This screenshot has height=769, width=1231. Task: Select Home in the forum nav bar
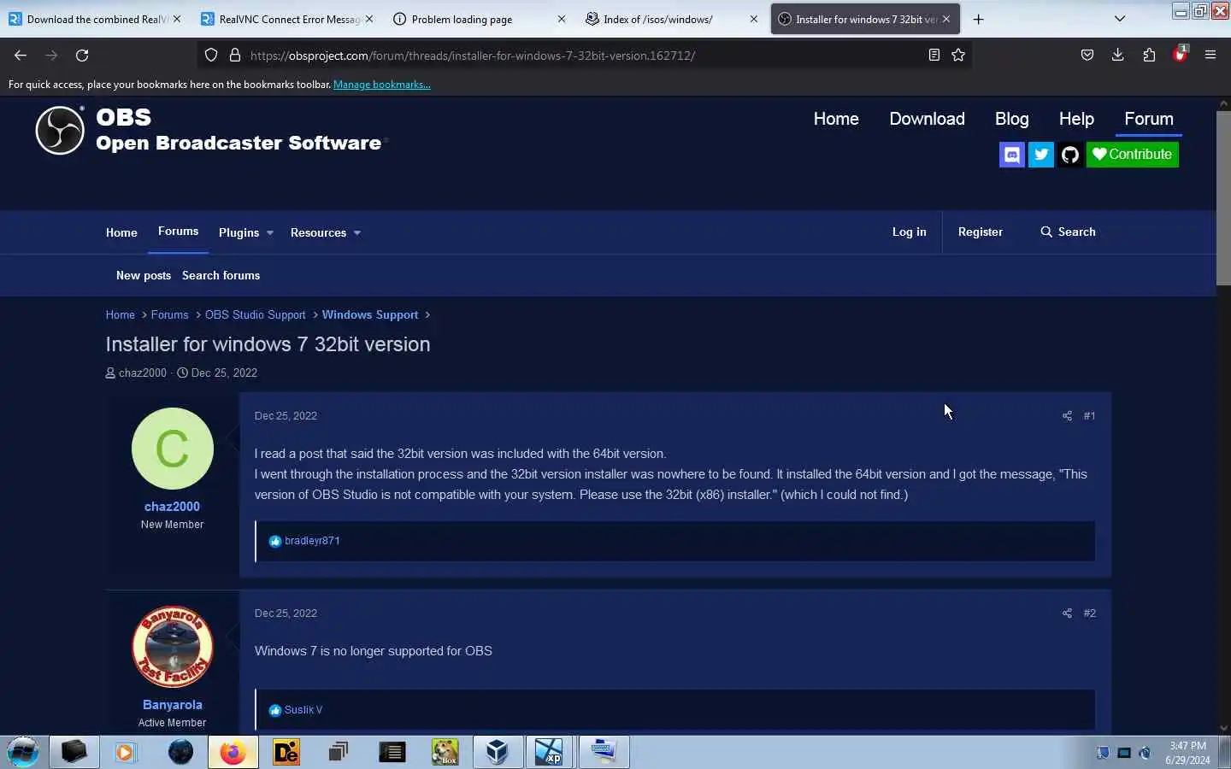(121, 232)
